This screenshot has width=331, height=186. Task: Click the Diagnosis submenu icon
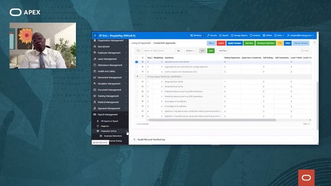pos(98,126)
